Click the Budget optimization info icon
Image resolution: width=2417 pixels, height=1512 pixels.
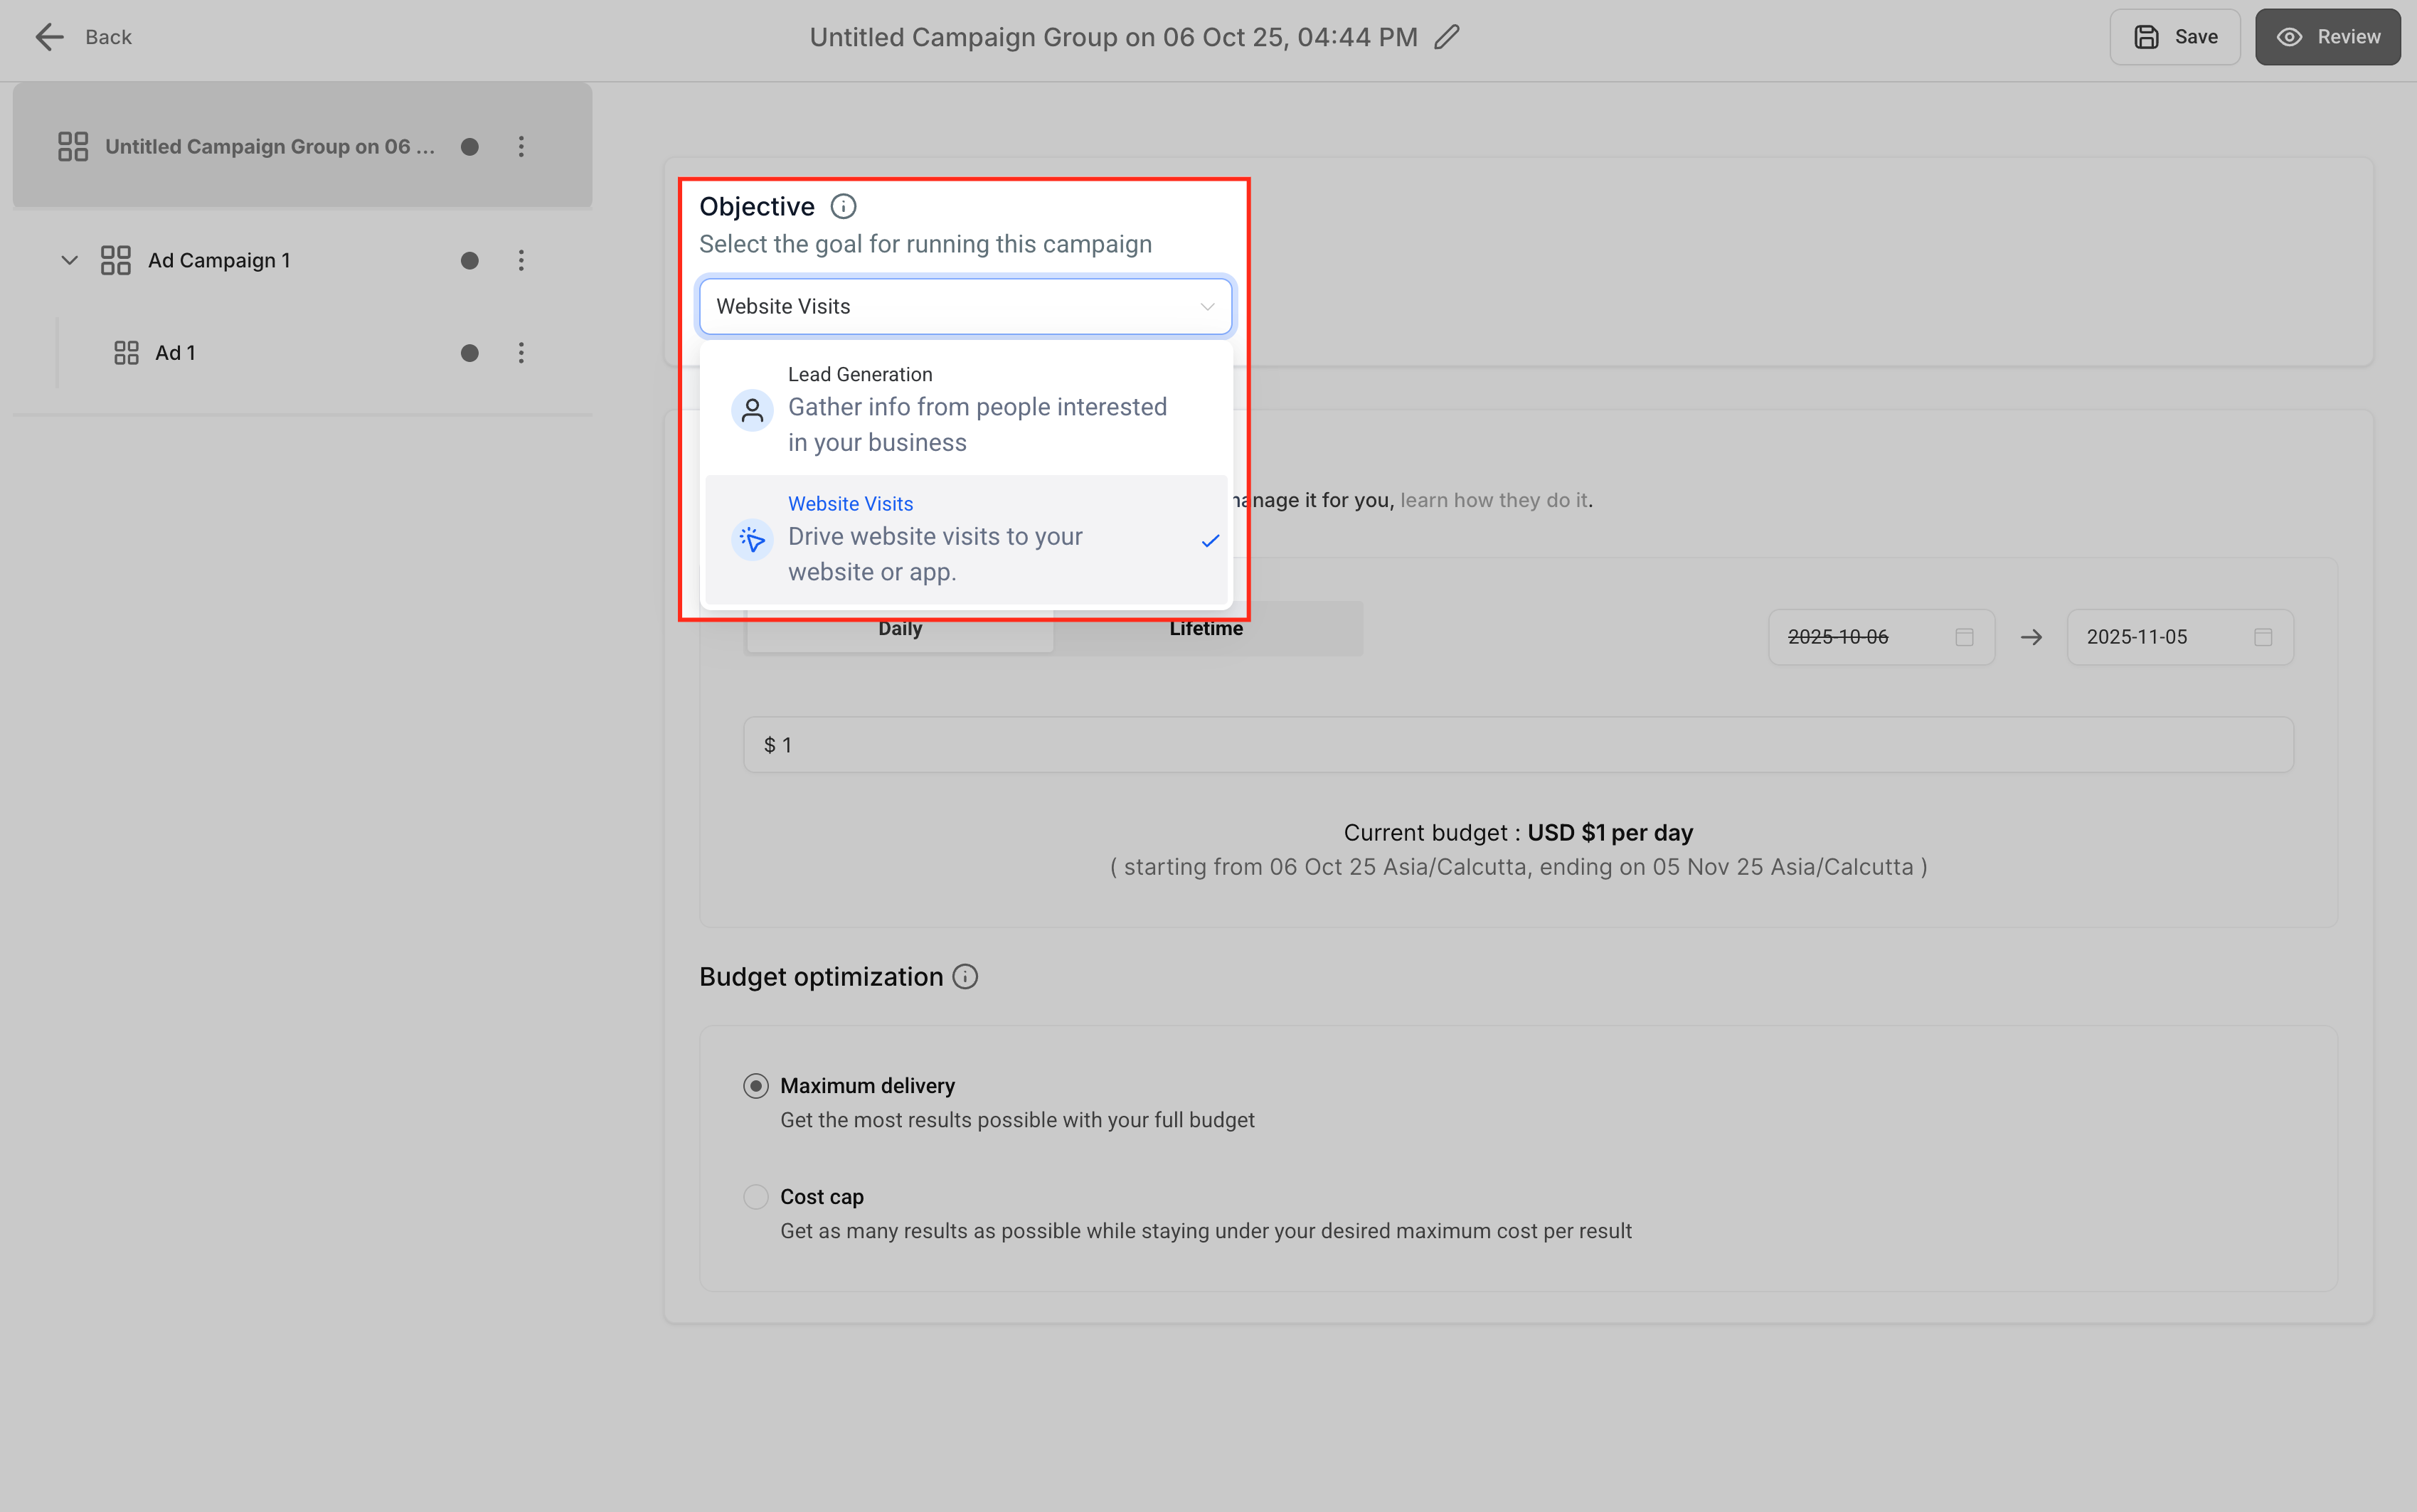click(965, 977)
